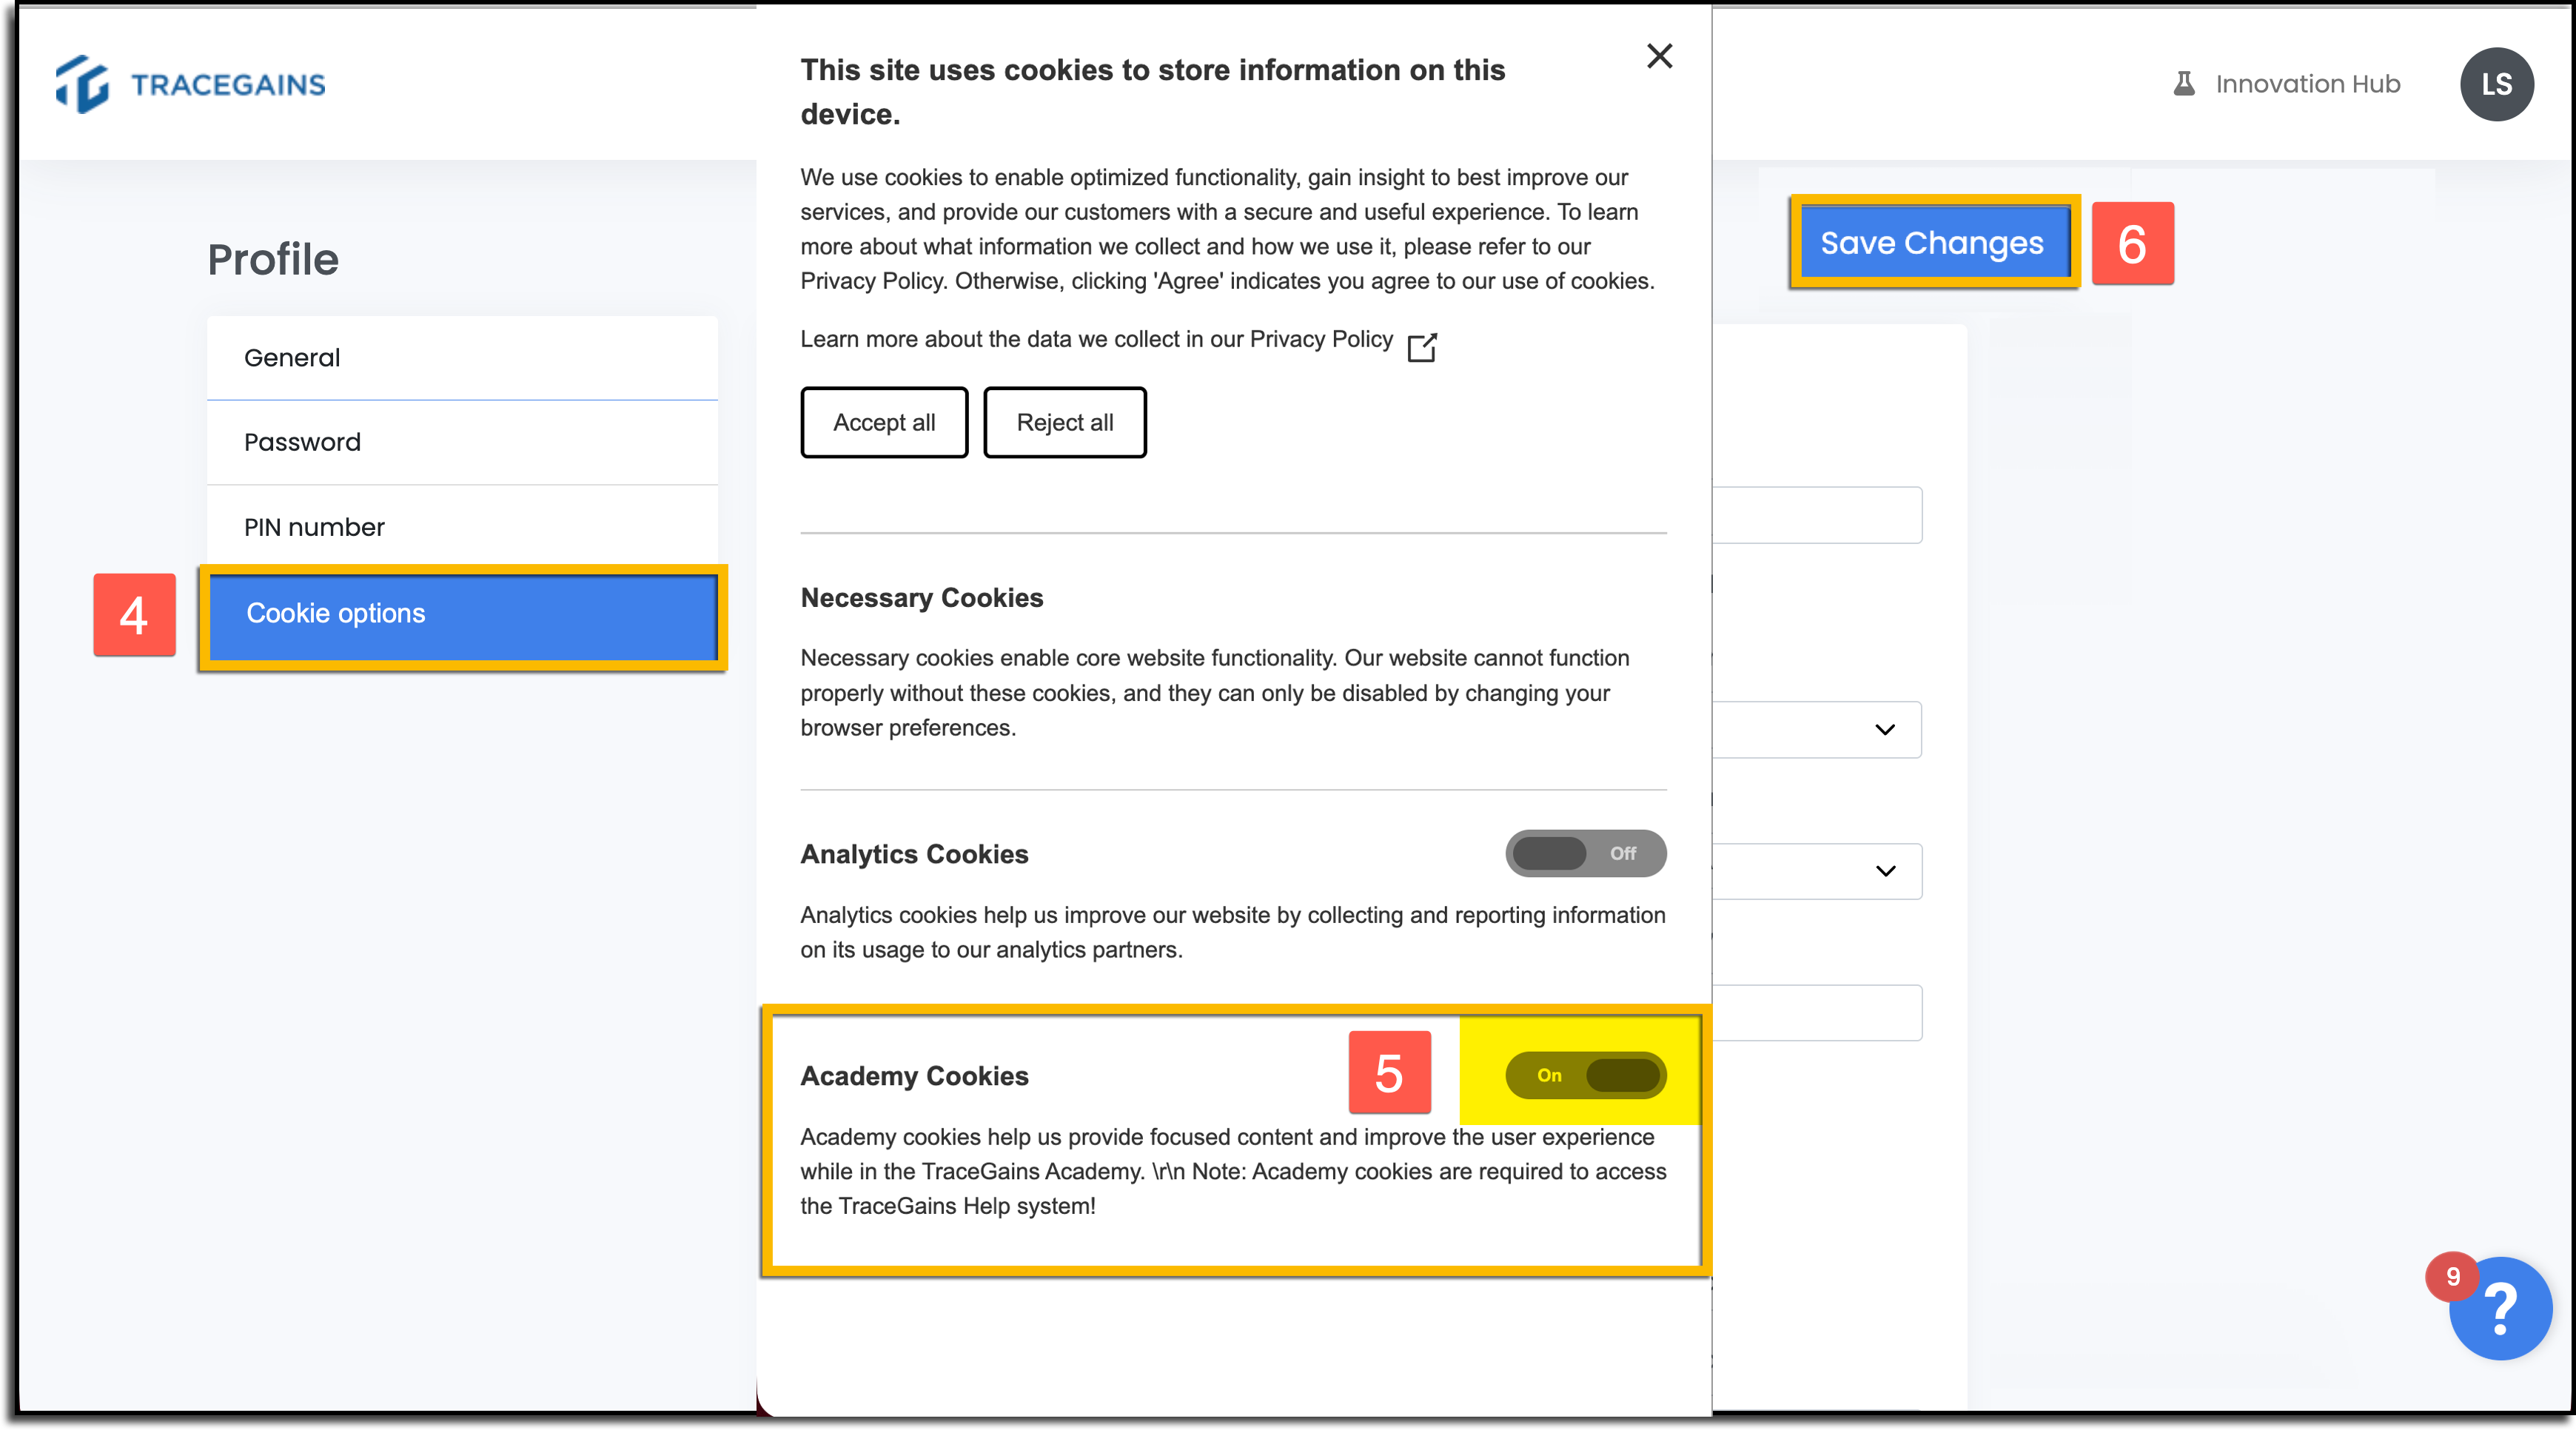Click Accept all cookies button
2576x1430 pixels.
(884, 422)
